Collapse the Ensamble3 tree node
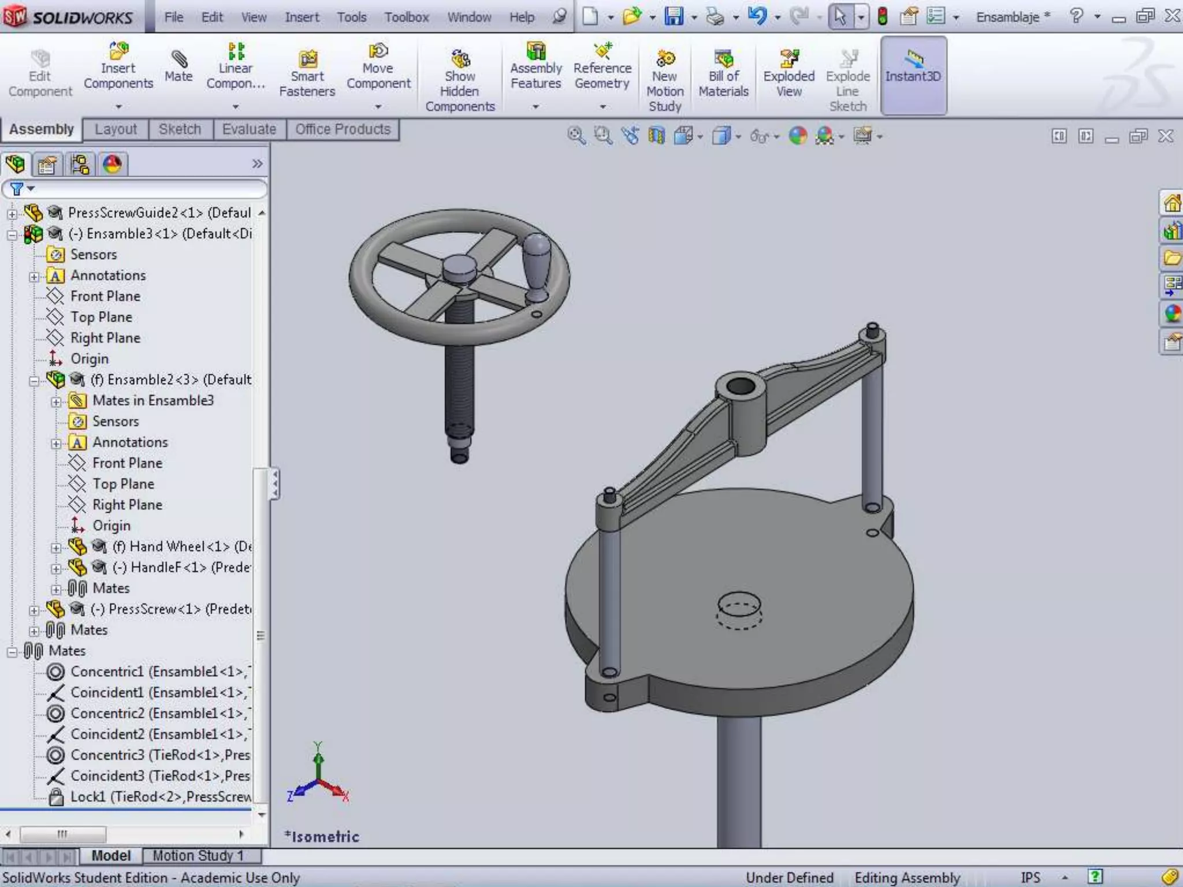Screen dimensions: 1183x887 12,235
